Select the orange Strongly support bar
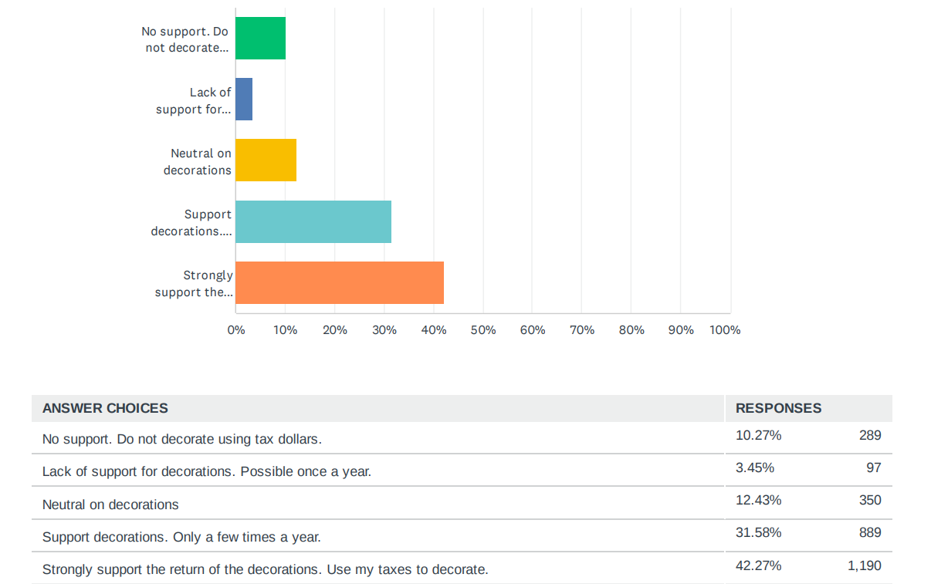This screenshot has width=931, height=584. point(340,282)
